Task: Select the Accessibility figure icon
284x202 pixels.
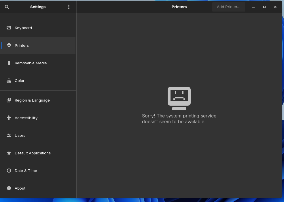Action: [x=9, y=118]
